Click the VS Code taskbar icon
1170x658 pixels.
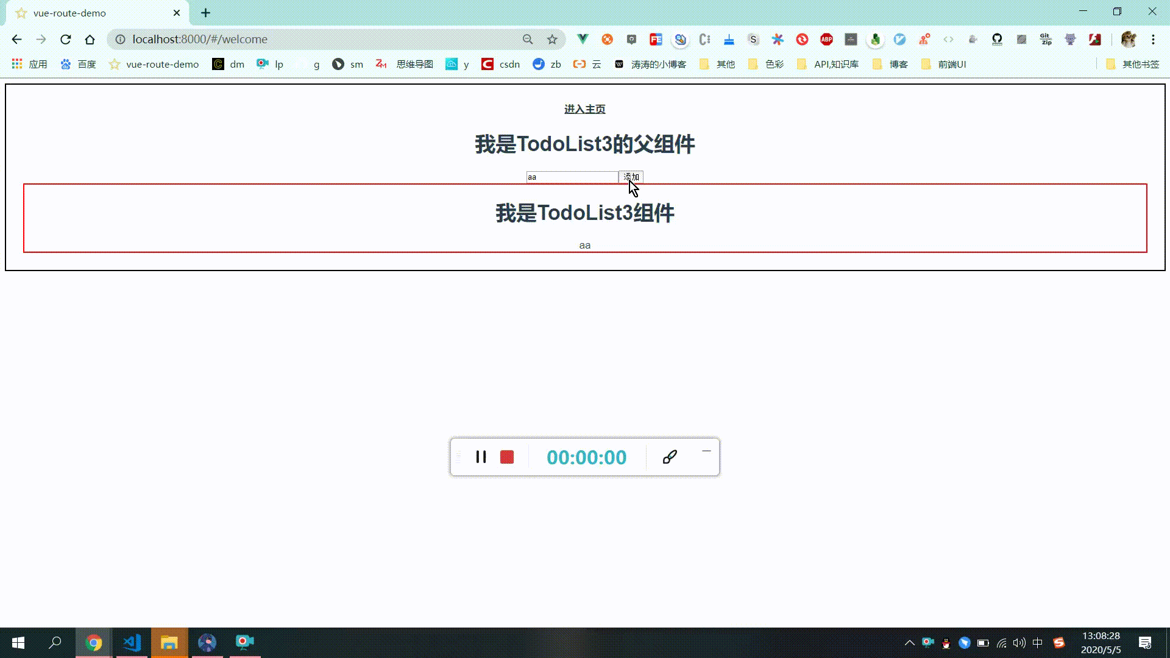(x=131, y=642)
